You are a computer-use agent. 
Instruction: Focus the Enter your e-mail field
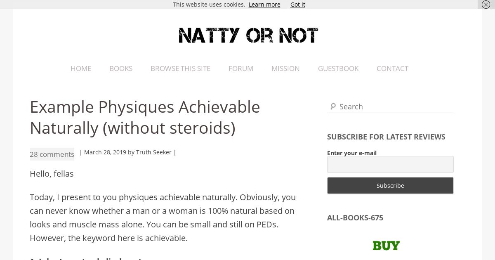pyautogui.click(x=390, y=164)
